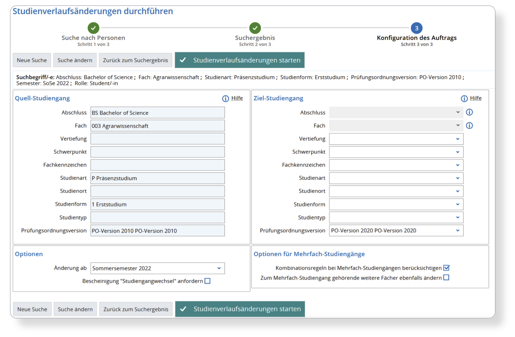The height and width of the screenshot is (337, 515).
Task: Click the Suchbegriff/-e summary text
Action: 240,80
